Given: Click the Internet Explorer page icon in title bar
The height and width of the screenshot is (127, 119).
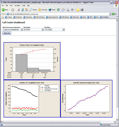Looking at the screenshot, I should point(2,2).
